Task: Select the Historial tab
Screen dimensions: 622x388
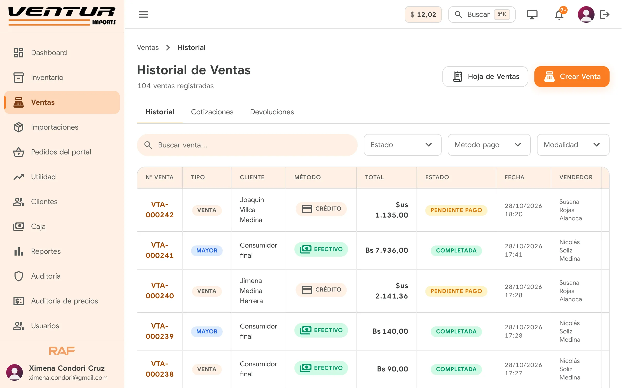Action: 160,112
